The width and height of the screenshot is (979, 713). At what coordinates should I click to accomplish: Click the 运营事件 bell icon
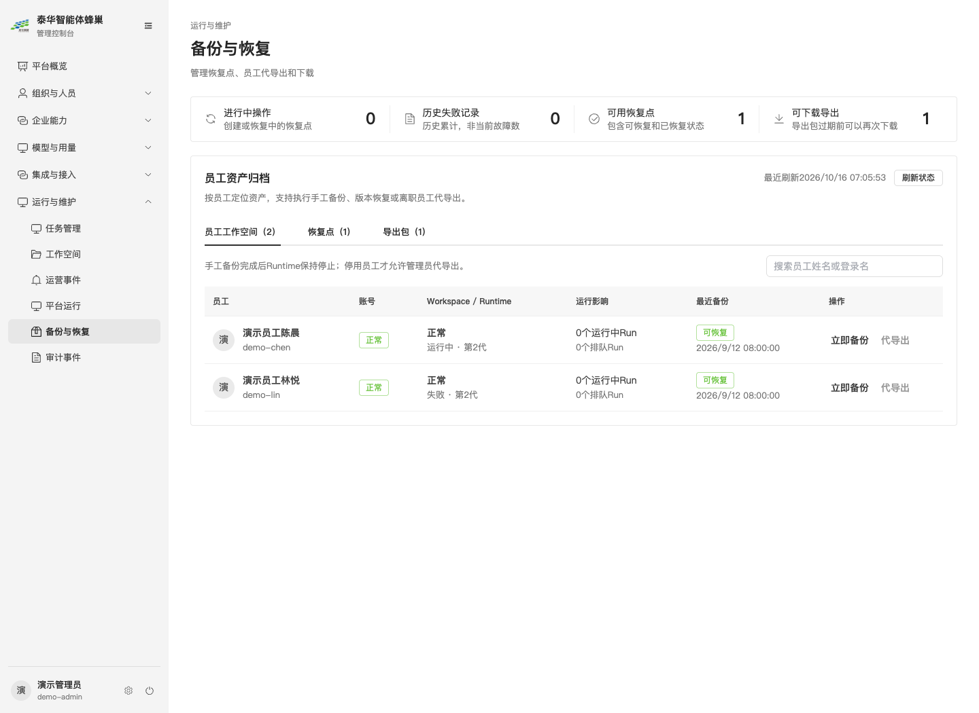[x=36, y=280]
